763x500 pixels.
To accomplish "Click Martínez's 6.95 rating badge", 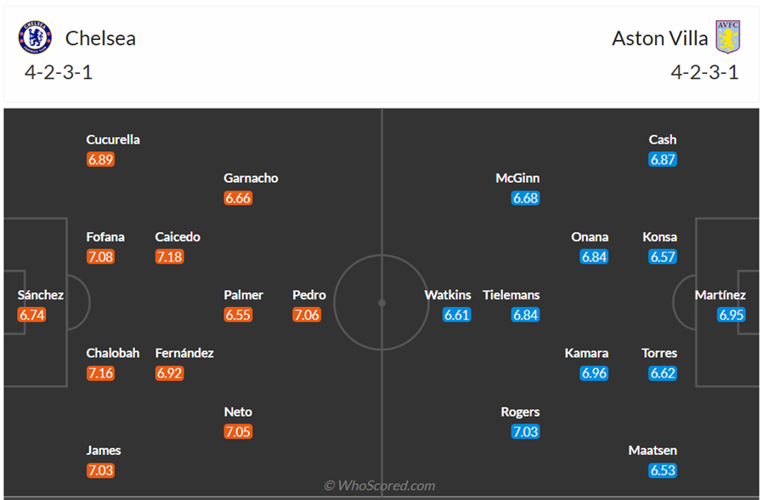I will pyautogui.click(x=732, y=315).
